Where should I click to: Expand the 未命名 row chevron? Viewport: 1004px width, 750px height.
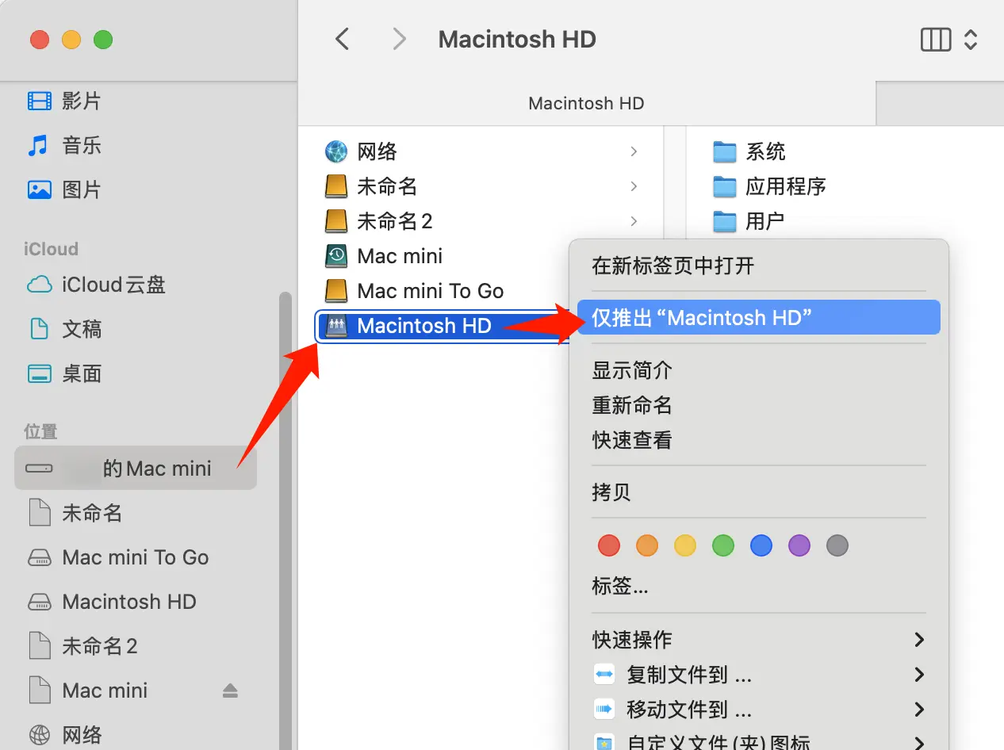click(634, 186)
